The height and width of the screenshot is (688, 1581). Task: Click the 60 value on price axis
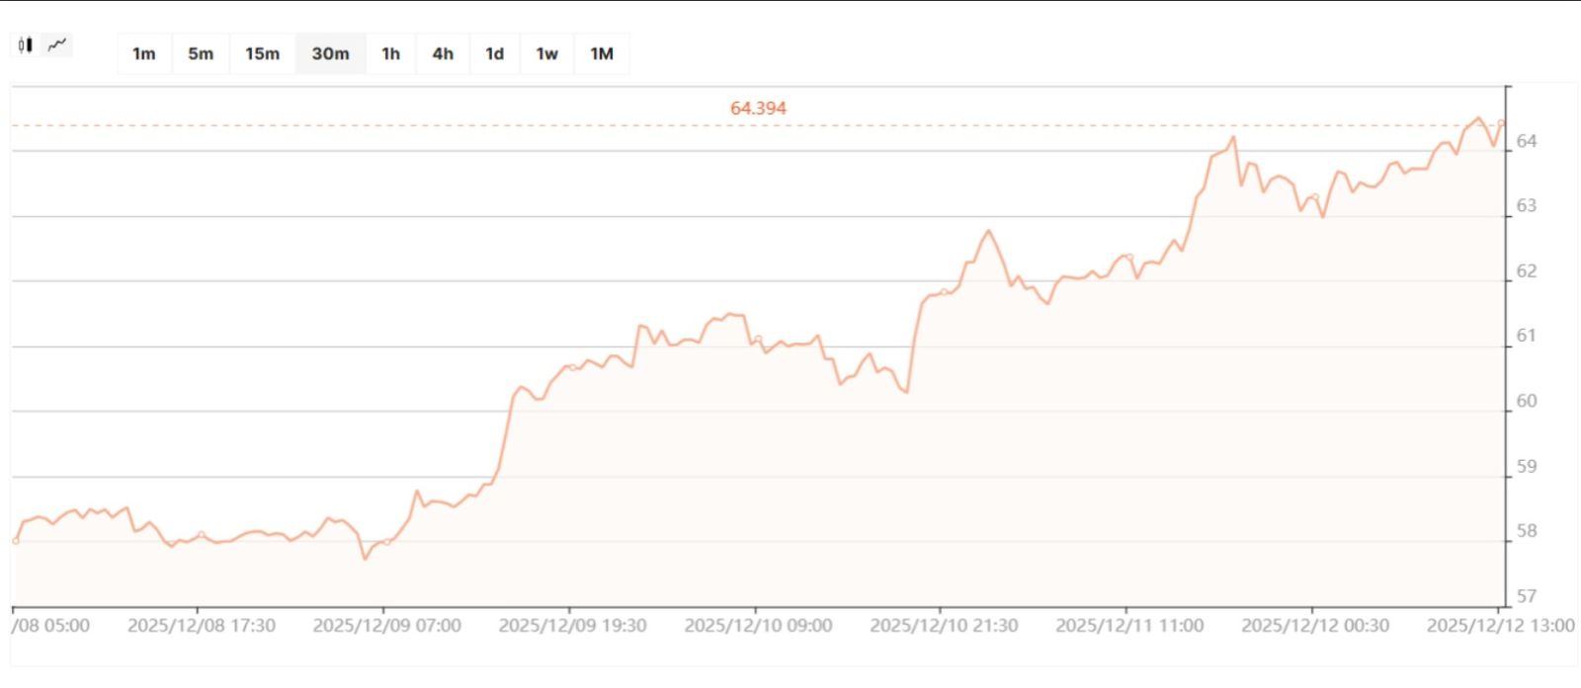[1527, 401]
